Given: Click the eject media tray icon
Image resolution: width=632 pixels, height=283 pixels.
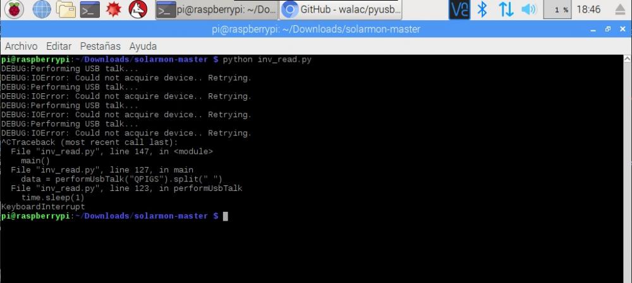Looking at the screenshot, I should point(621,9).
